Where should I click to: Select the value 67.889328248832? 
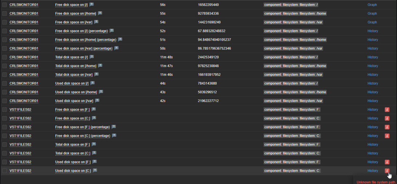212,31
